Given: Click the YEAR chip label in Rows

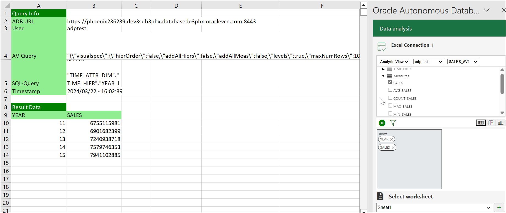Looking at the screenshot, I should pos(384,139).
